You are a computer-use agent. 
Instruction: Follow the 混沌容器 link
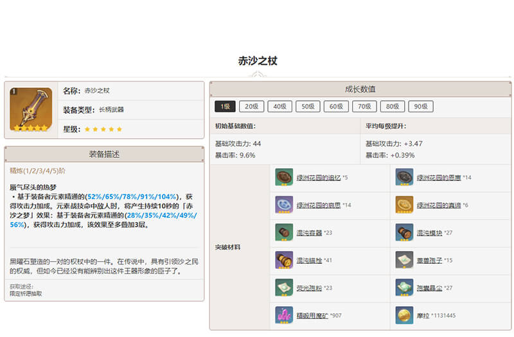tap(309, 232)
